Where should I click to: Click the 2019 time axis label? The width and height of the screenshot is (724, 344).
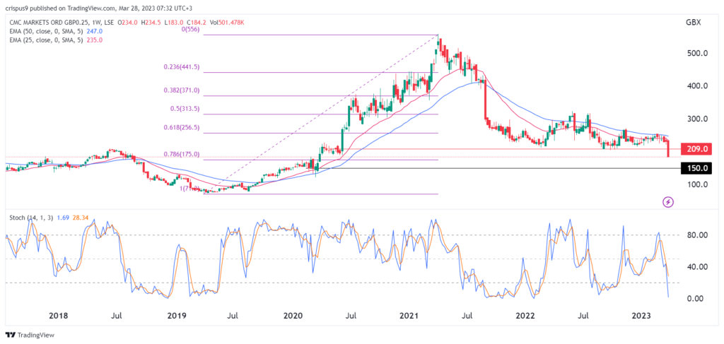click(176, 316)
